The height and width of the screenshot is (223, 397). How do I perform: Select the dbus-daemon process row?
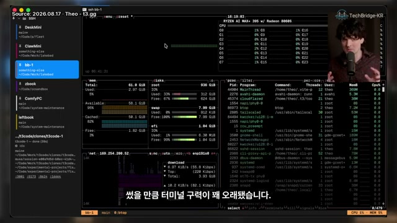[304, 158]
